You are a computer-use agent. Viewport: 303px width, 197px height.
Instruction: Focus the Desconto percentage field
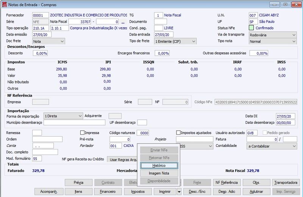(40, 53)
